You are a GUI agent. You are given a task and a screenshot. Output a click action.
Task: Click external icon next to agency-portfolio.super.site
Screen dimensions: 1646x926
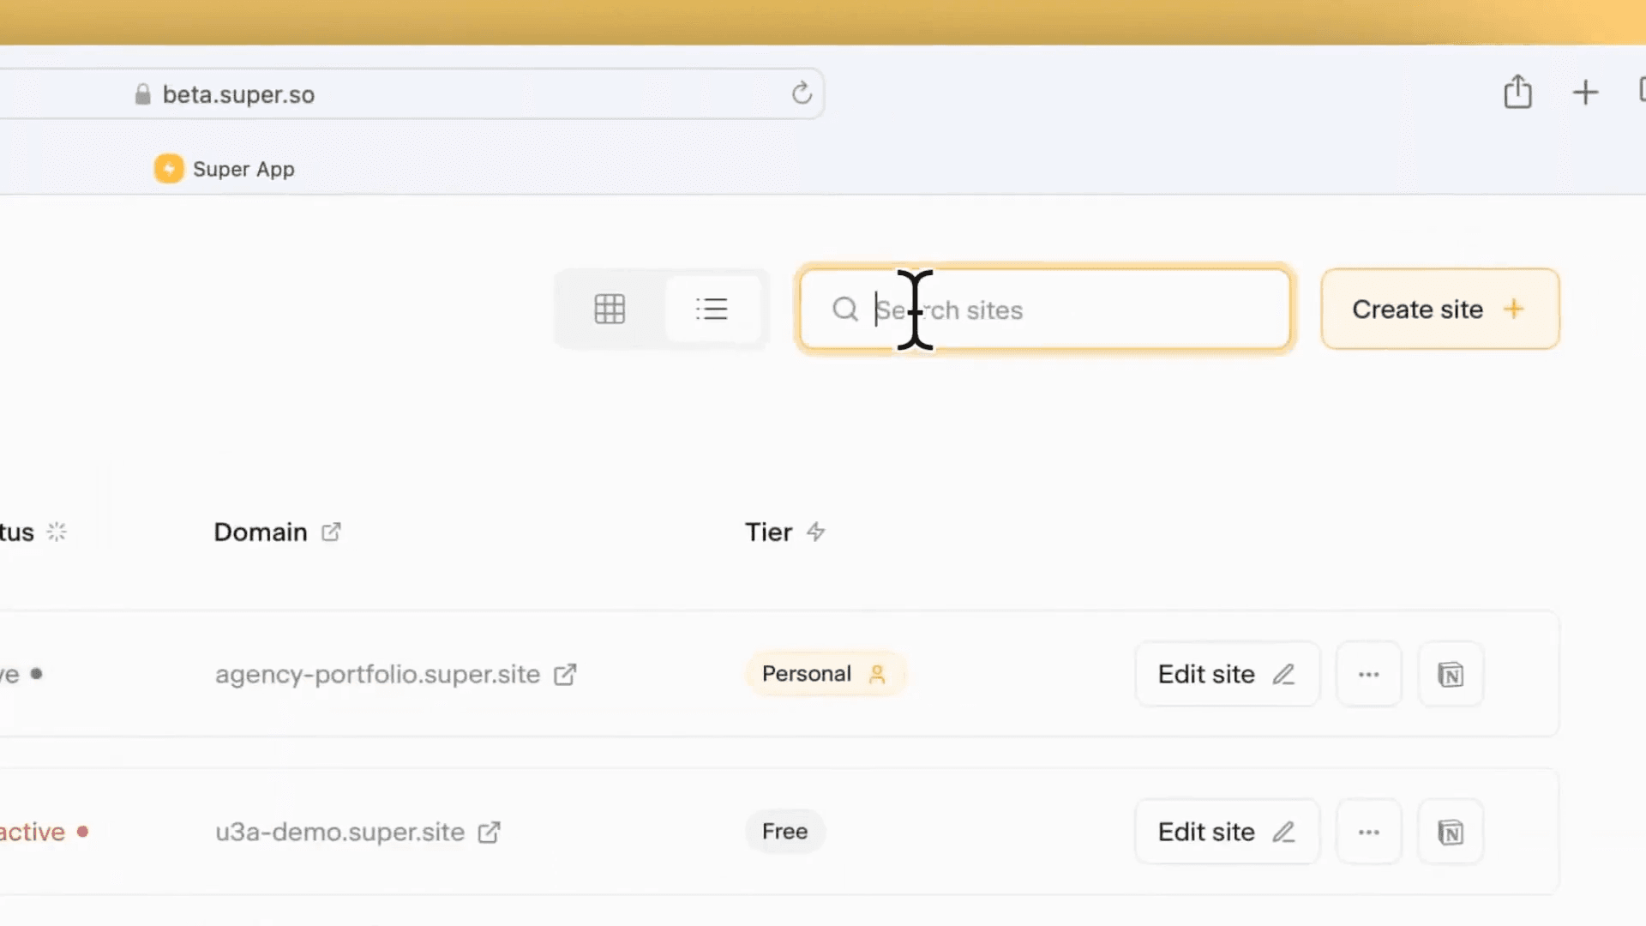click(x=565, y=675)
